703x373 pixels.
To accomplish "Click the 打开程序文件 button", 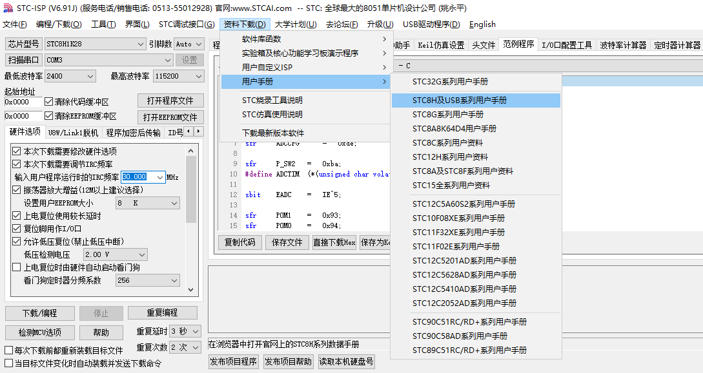I will (x=170, y=100).
